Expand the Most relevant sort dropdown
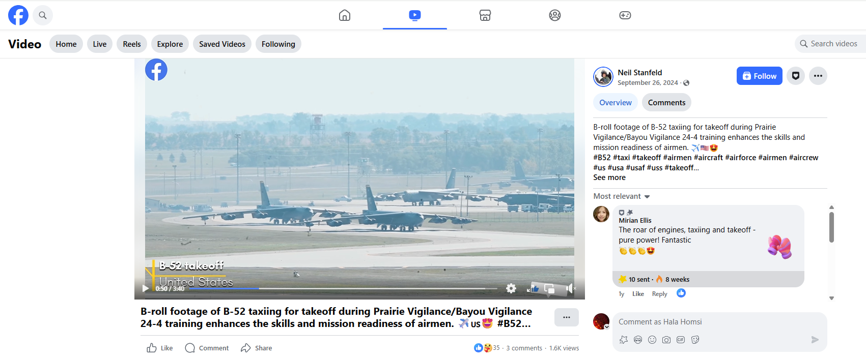Viewport: 866px width, 358px height. click(622, 196)
